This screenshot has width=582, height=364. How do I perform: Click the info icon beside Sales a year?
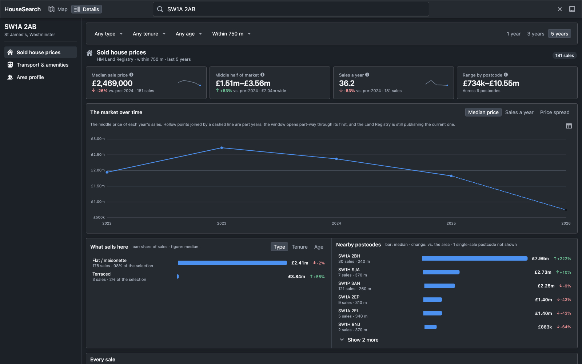pos(367,75)
